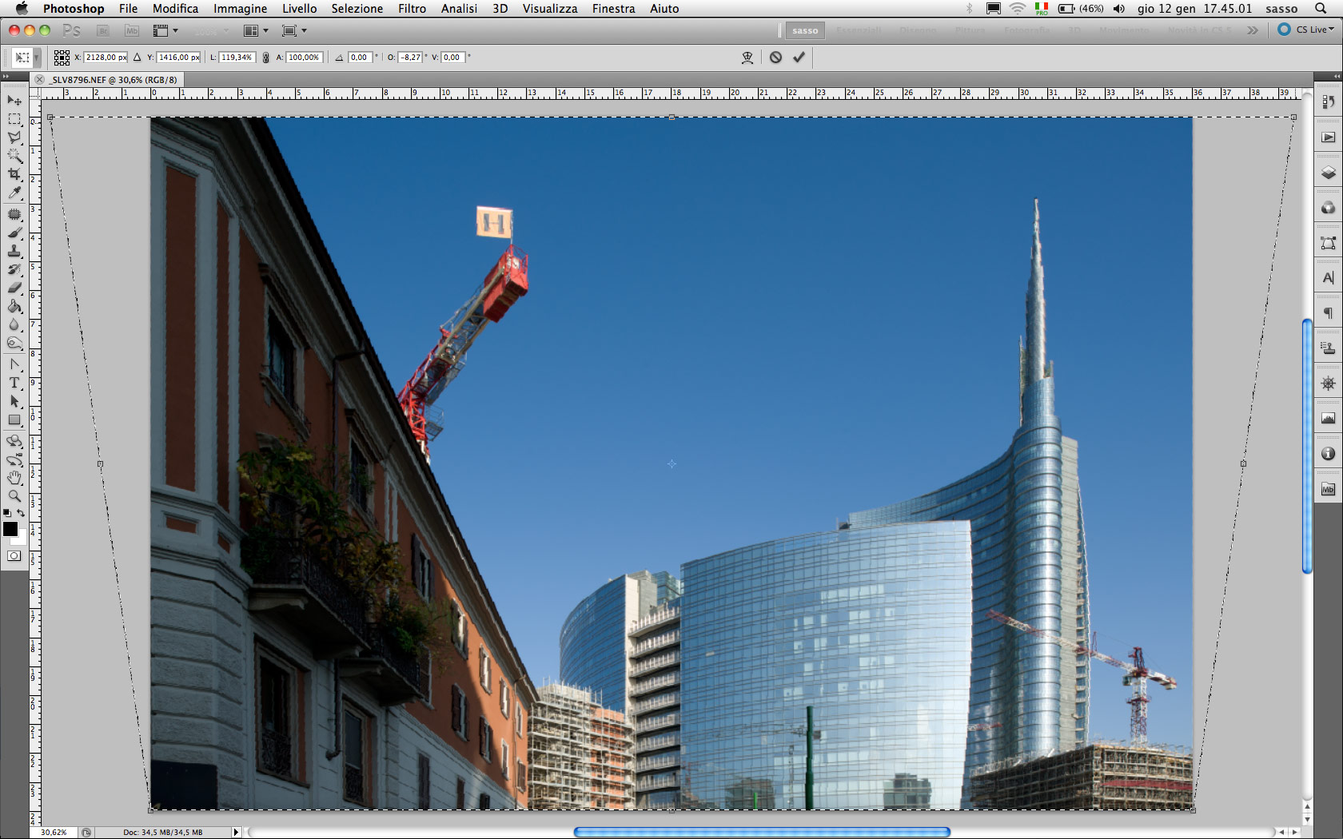Open the foreground color picker
Image resolution: width=1343 pixels, height=839 pixels.
[x=10, y=529]
